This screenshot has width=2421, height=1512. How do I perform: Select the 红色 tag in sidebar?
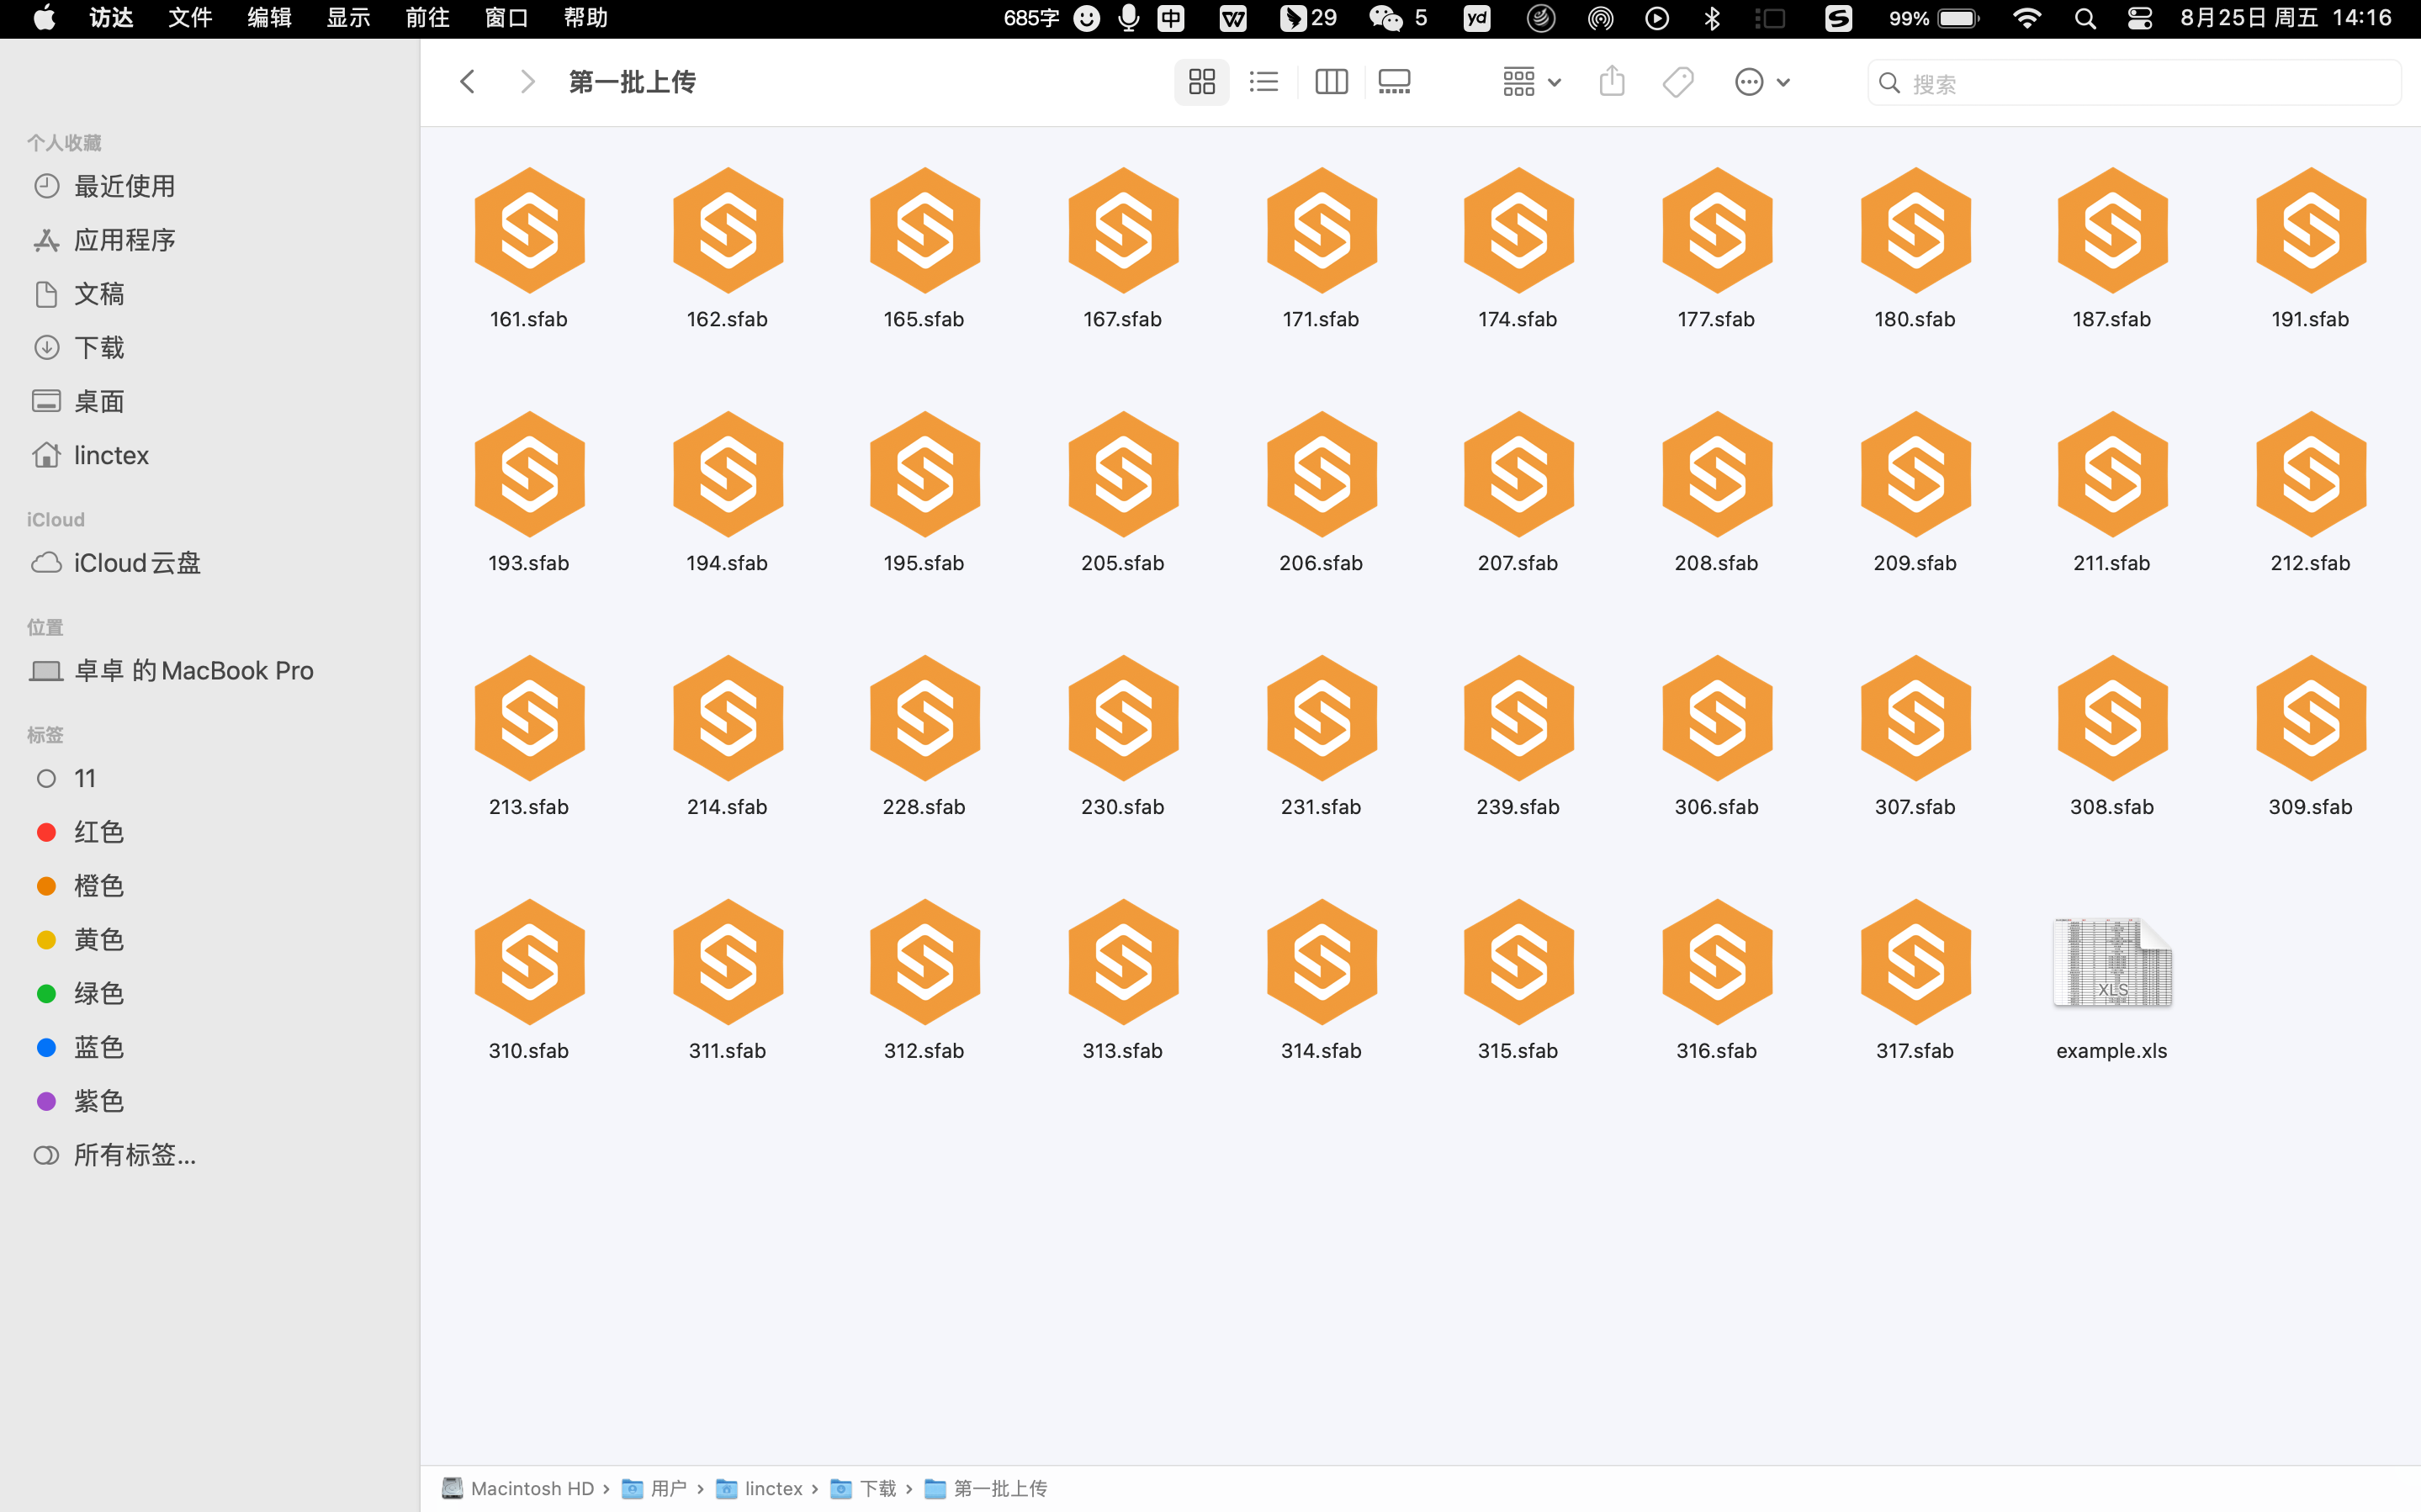click(99, 832)
